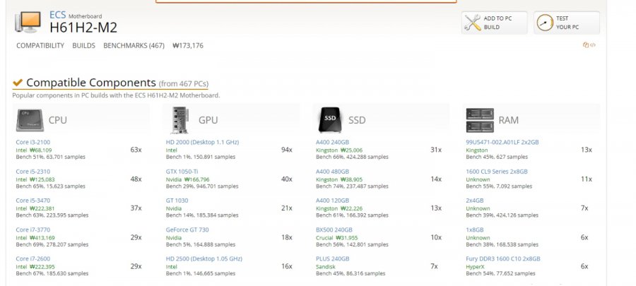The height and width of the screenshot is (286, 636).
Task: Click the wrench and screwdriver build icon
Action: (473, 23)
